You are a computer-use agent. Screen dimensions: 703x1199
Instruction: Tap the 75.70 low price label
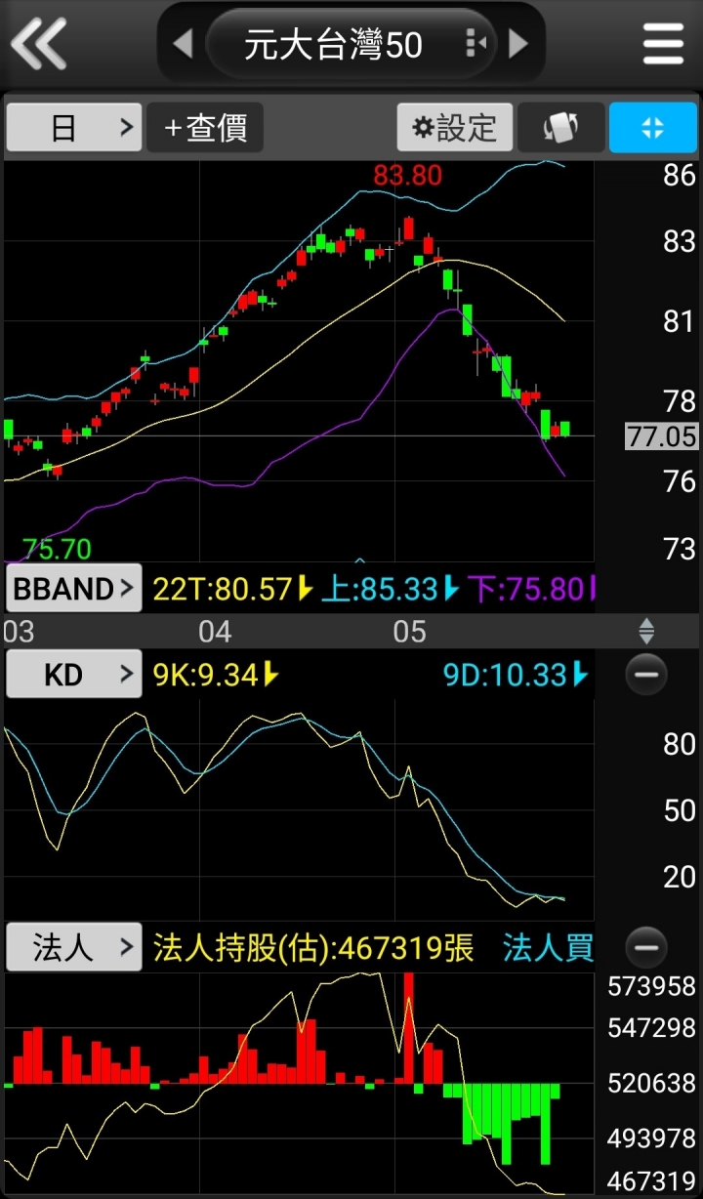pos(57,549)
